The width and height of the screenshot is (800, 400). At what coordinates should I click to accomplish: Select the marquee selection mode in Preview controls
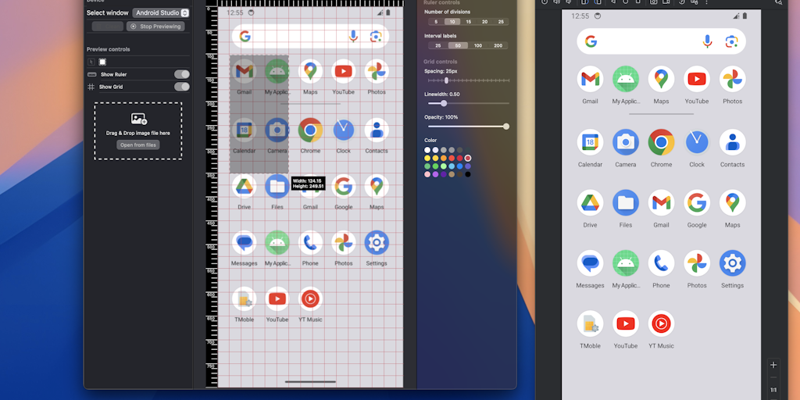(x=102, y=62)
